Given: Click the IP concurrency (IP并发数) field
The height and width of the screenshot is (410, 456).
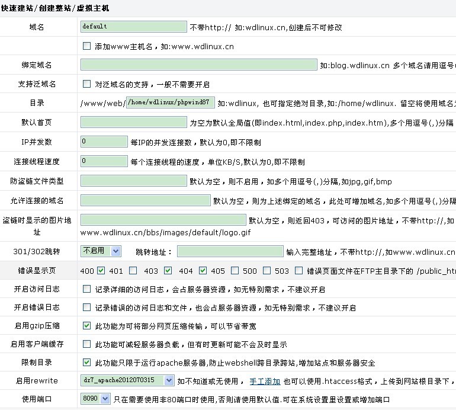Looking at the screenshot, I should click(x=104, y=142).
